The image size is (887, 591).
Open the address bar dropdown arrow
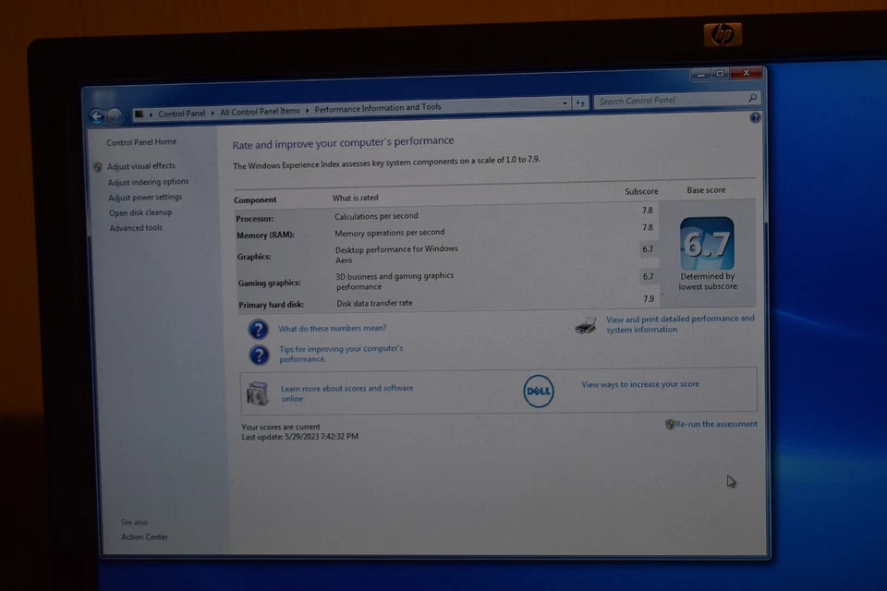[564, 103]
